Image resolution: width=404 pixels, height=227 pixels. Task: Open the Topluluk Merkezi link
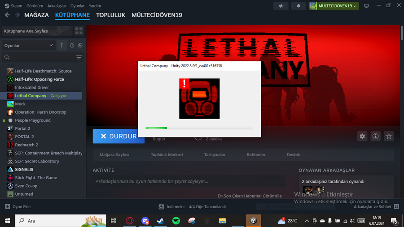click(167, 155)
